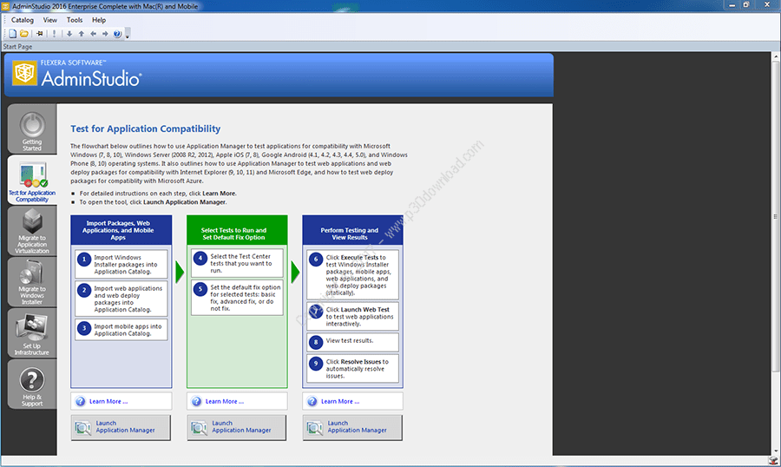Open the Getting Started sidebar icon
This screenshot has width=781, height=467.
tap(32, 129)
